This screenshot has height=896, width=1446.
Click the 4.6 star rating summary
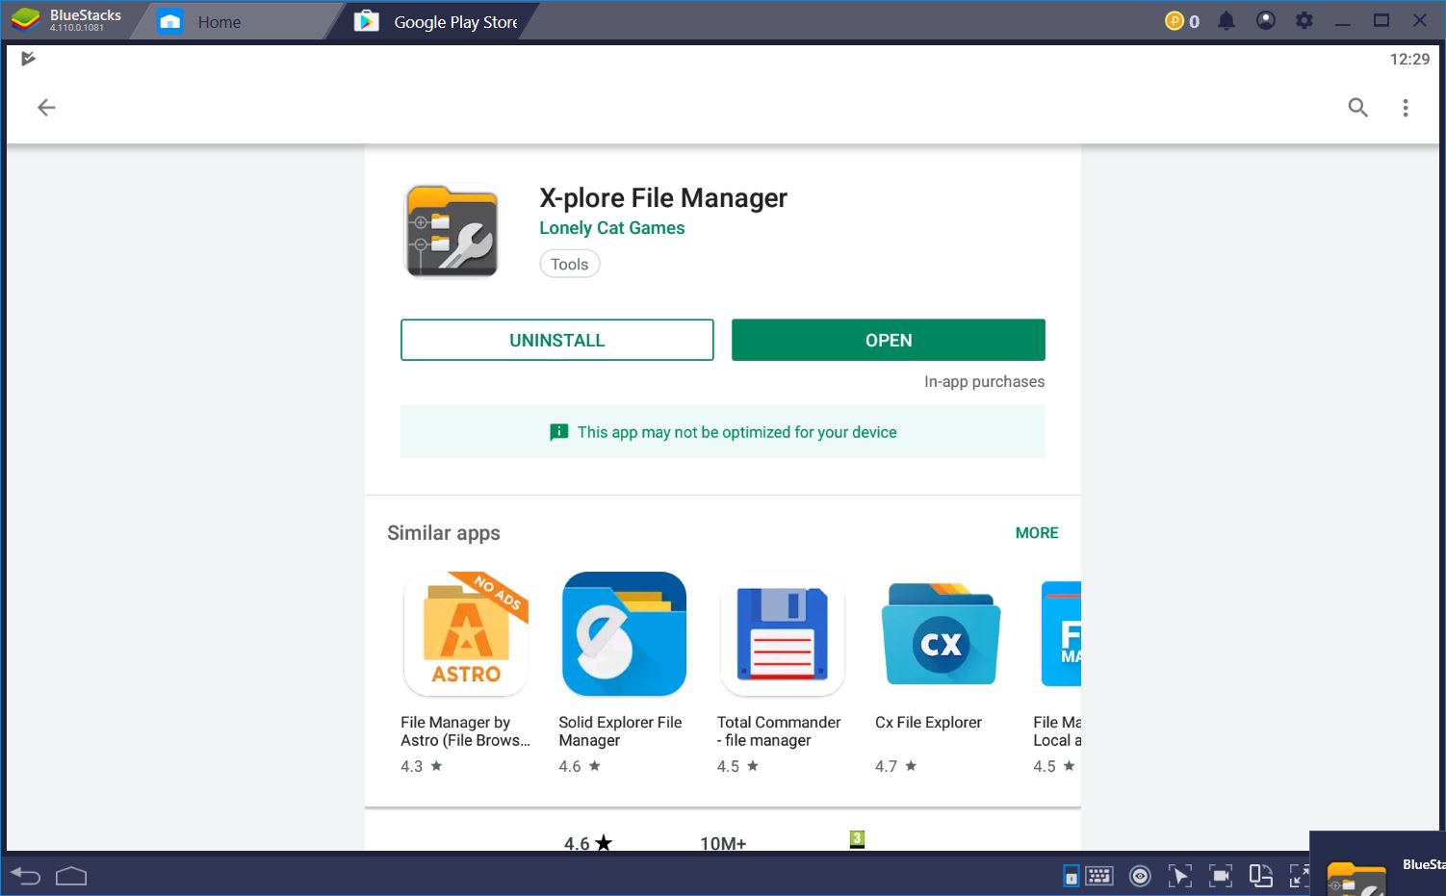click(x=588, y=843)
